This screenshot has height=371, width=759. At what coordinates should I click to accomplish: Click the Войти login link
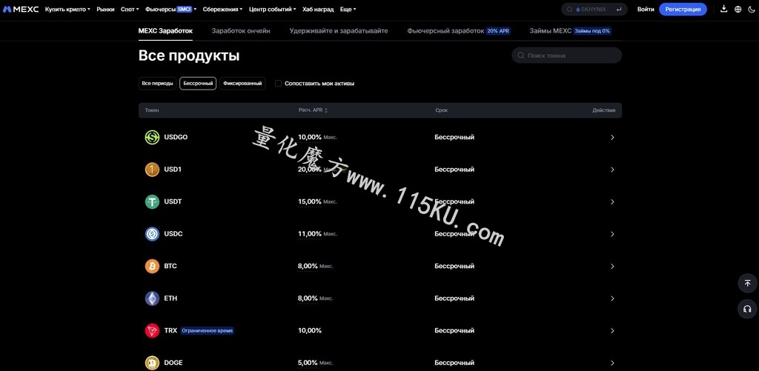point(646,9)
